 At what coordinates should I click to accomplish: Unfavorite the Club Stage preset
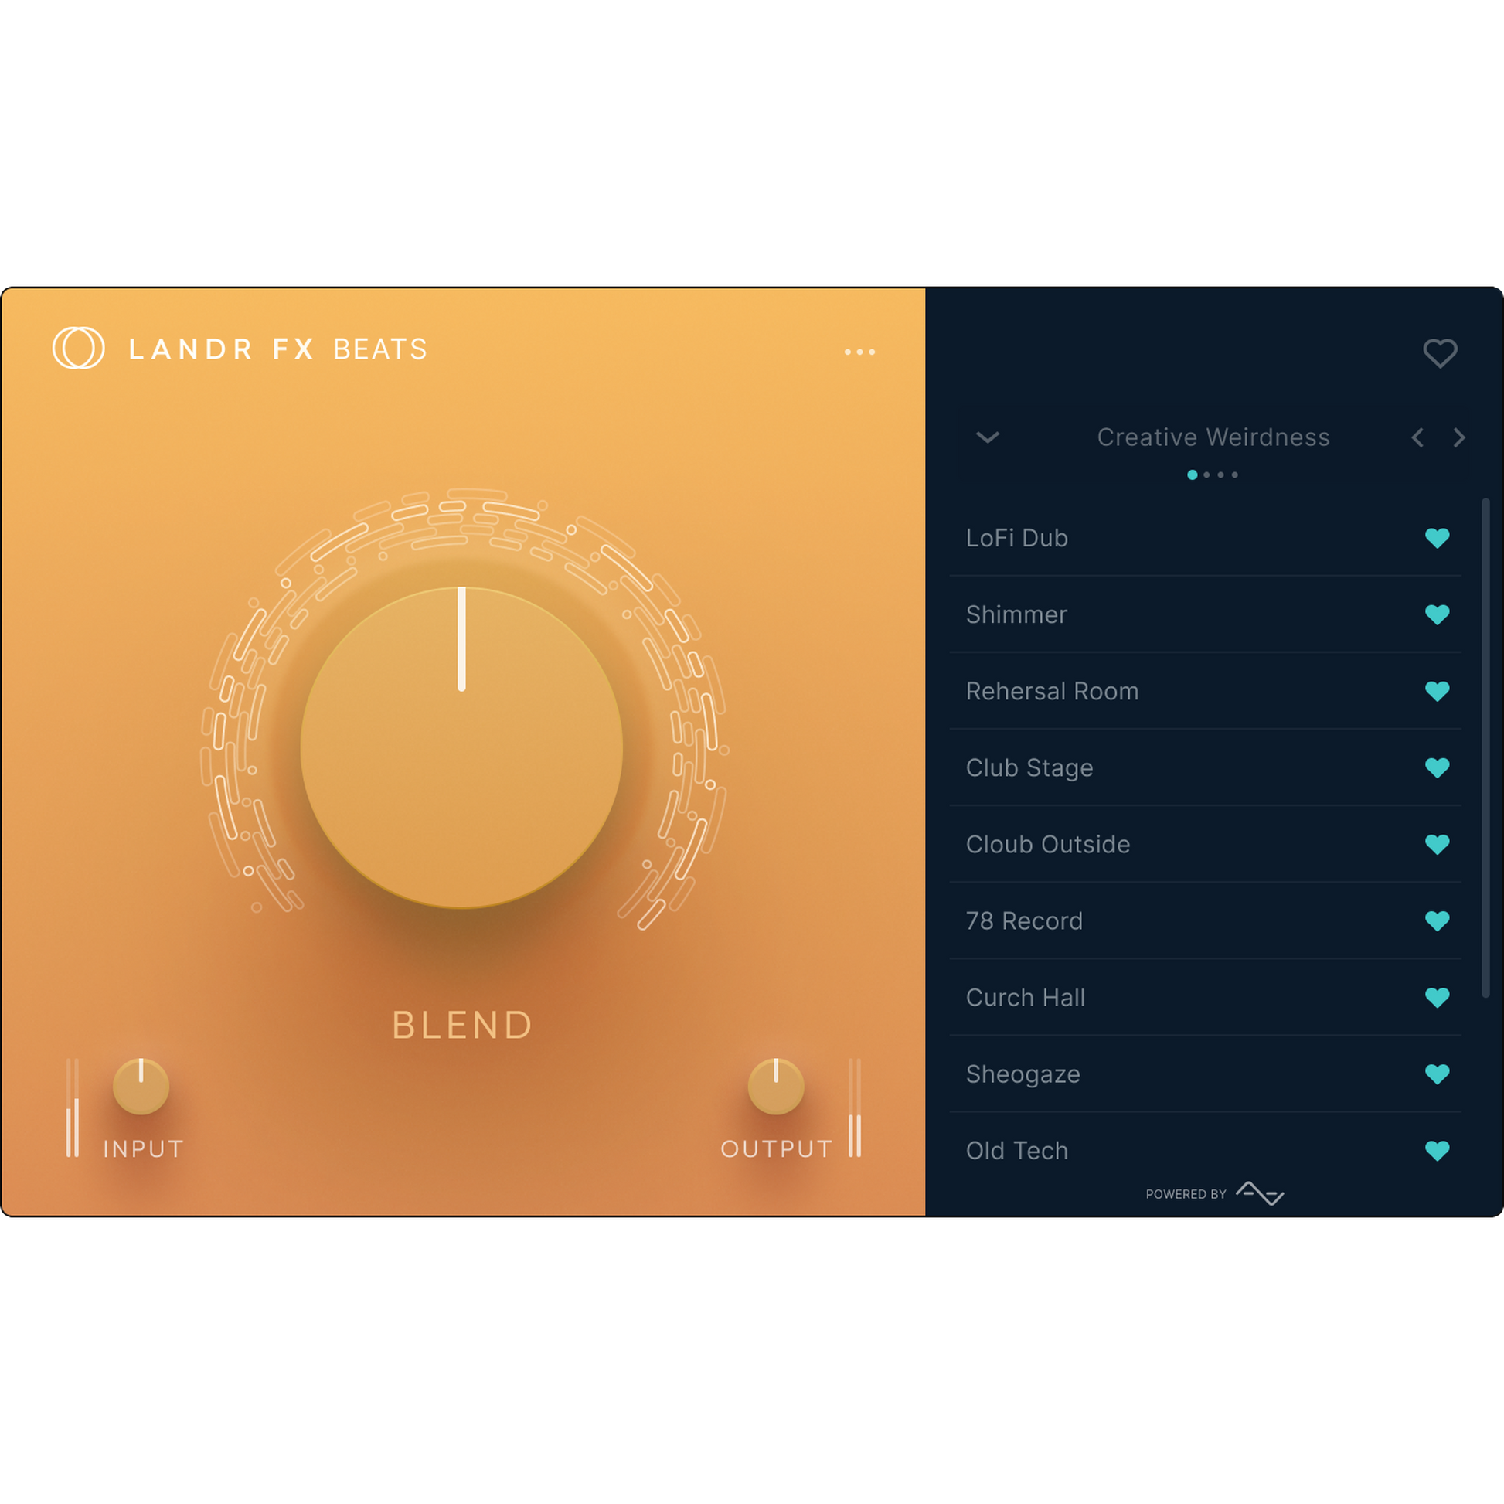tap(1438, 767)
